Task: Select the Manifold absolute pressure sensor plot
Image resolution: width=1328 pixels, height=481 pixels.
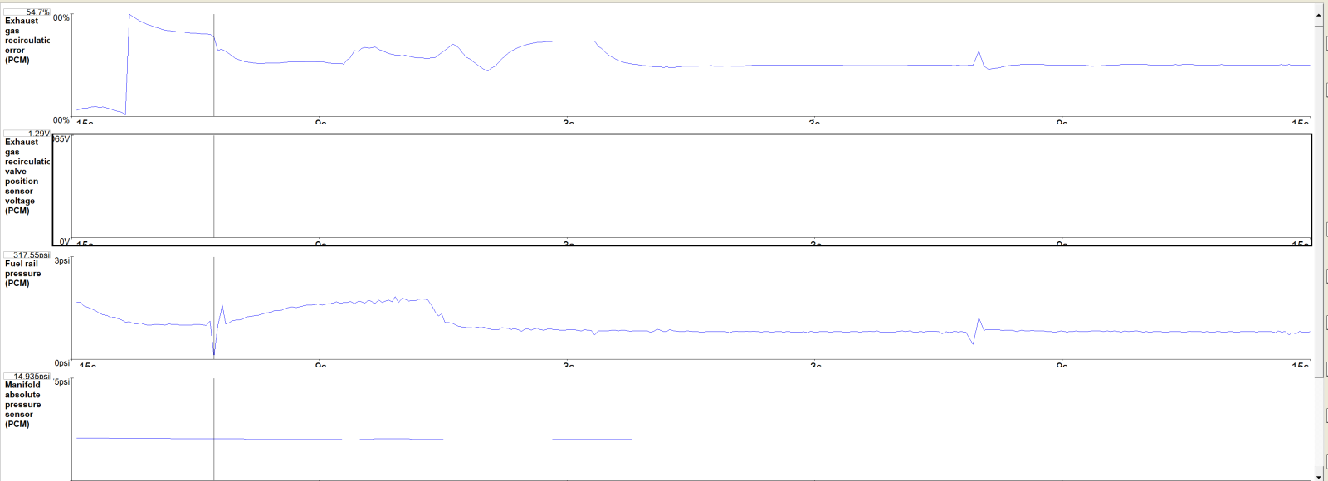Action: click(x=691, y=429)
